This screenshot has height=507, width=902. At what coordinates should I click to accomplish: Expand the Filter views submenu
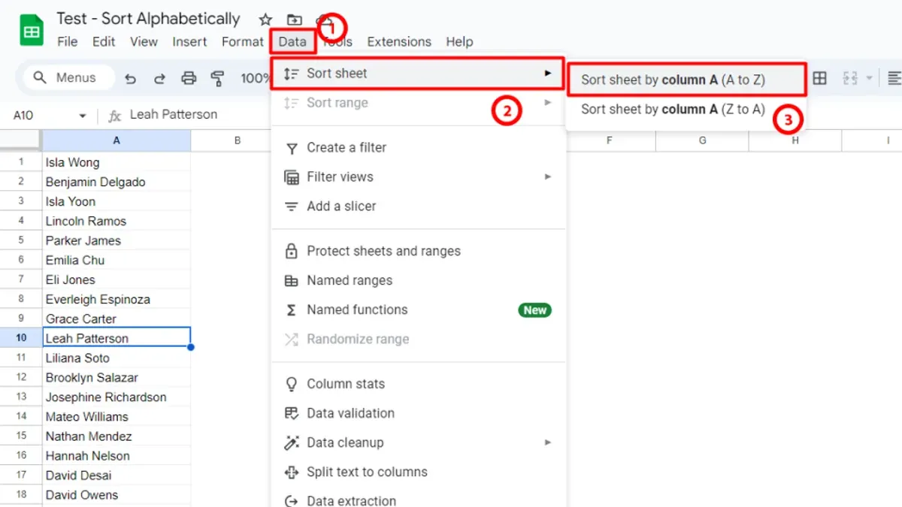point(418,177)
